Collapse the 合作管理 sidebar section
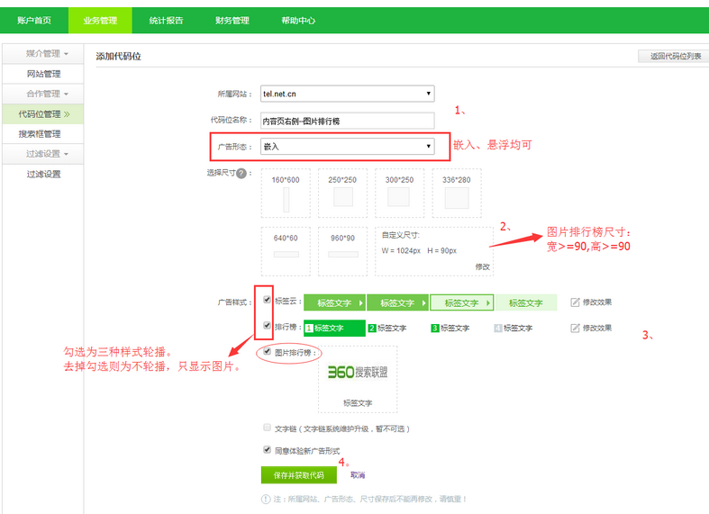 43,94
